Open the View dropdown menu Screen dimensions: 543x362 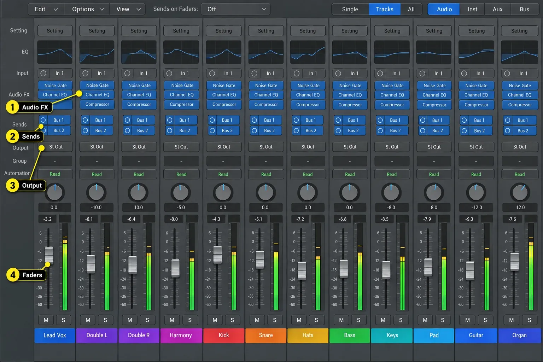128,9
